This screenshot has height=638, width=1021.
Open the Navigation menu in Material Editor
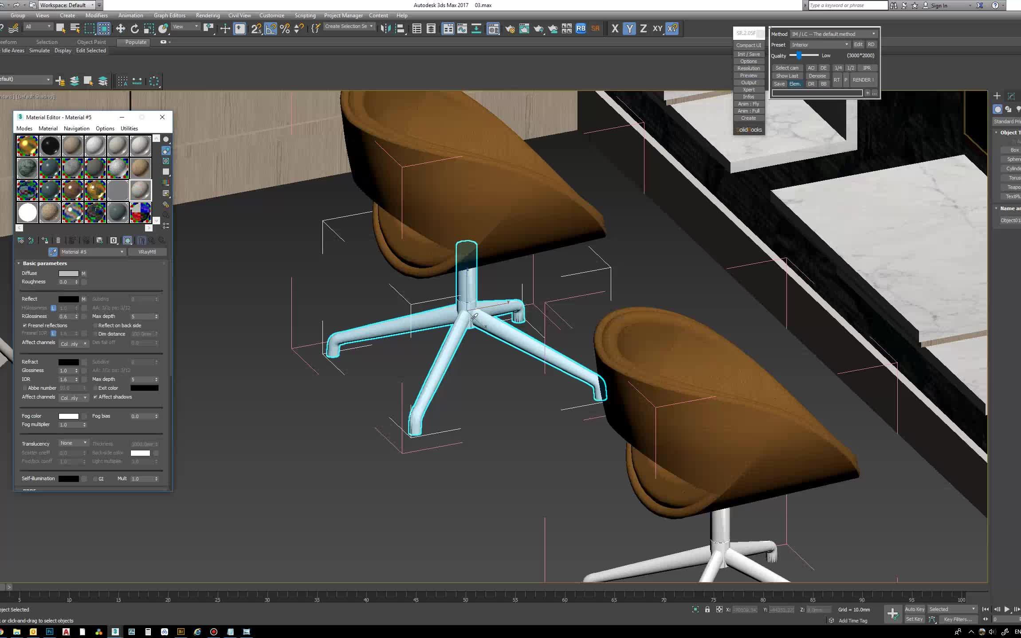tap(76, 129)
